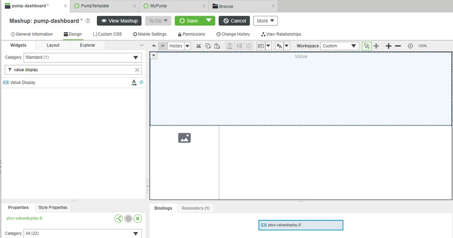
Task: Activate the selection pointer tool
Action: click(x=367, y=46)
